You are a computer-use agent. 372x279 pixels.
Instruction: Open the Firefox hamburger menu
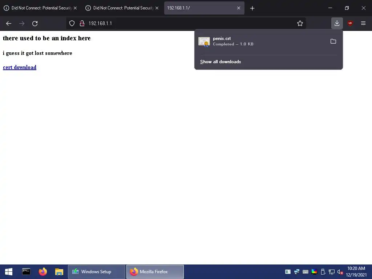[x=363, y=23]
